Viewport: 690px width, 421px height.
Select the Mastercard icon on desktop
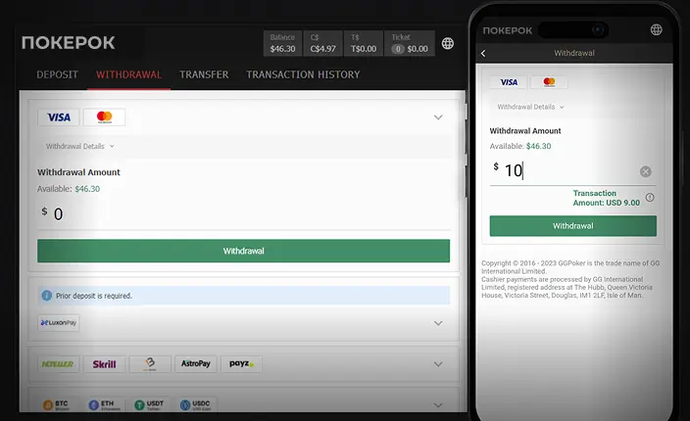click(x=105, y=117)
